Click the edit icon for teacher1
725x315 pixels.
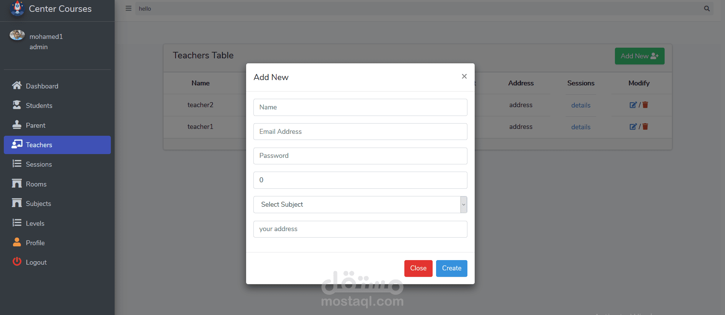pyautogui.click(x=633, y=127)
